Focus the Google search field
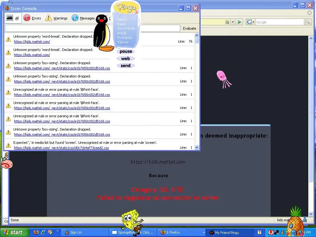The image size is (316, 237). pos(280,22)
